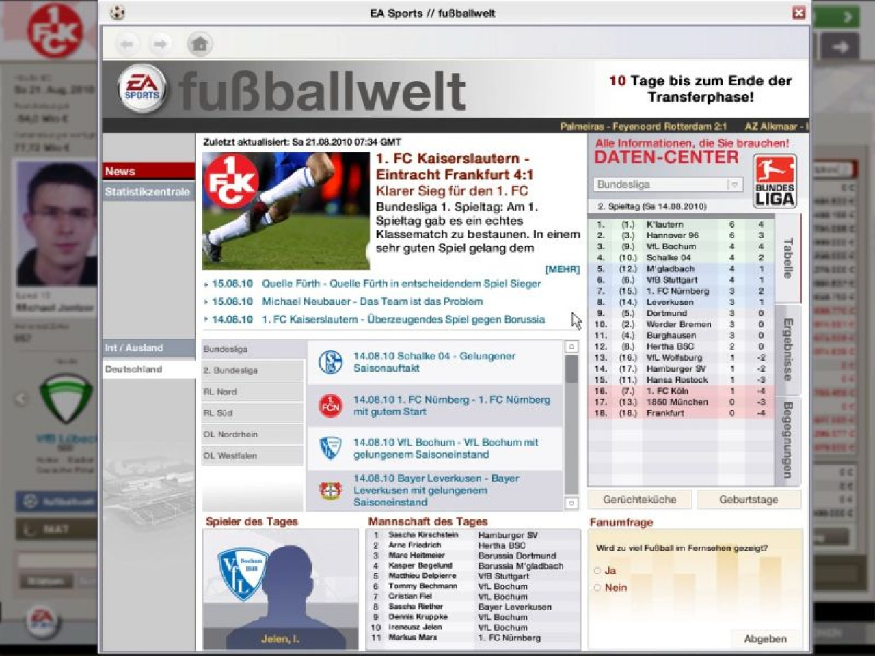
Task: Go back with the browser back arrow
Action: tap(127, 44)
